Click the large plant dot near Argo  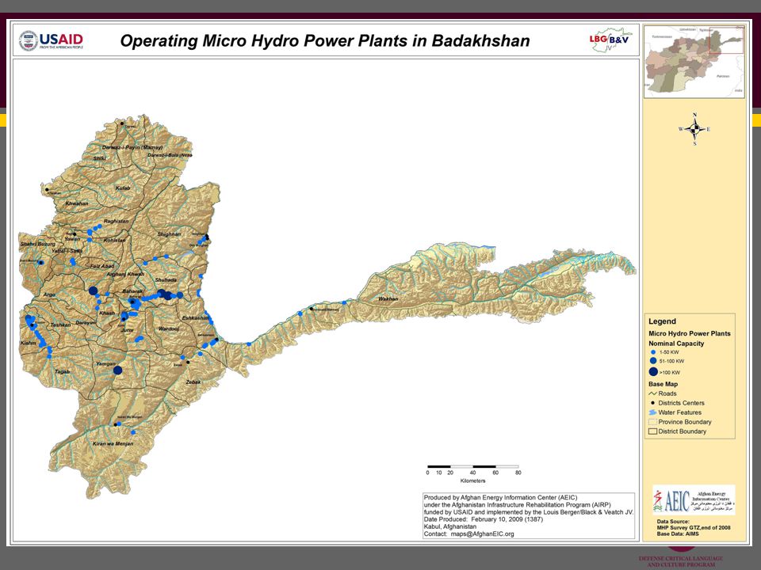click(94, 291)
